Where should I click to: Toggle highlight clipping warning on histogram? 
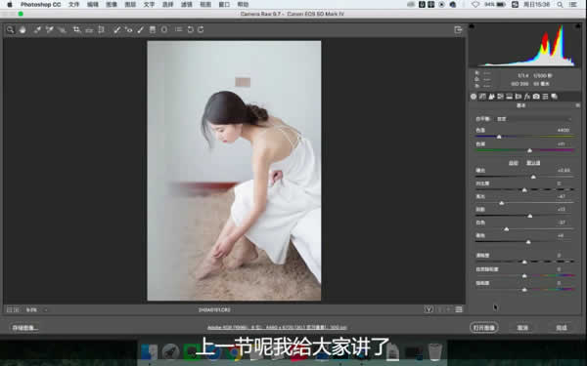click(578, 26)
